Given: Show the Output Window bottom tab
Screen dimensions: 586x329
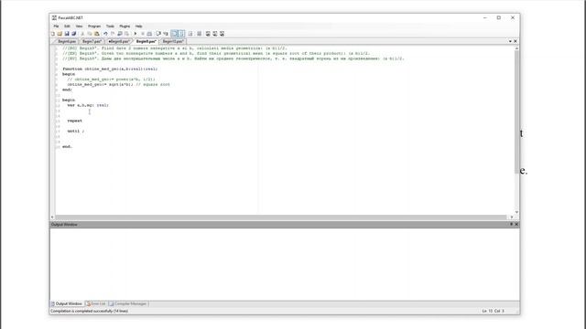Looking at the screenshot, I should point(67,303).
